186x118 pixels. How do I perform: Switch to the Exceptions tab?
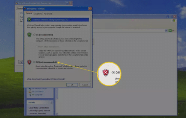(38, 14)
